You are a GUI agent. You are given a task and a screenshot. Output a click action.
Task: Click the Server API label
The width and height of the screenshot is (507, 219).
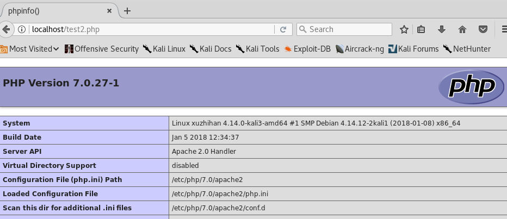pyautogui.click(x=22, y=151)
